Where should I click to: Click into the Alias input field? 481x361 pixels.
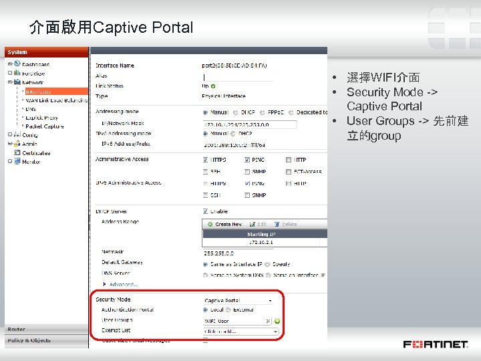point(237,77)
